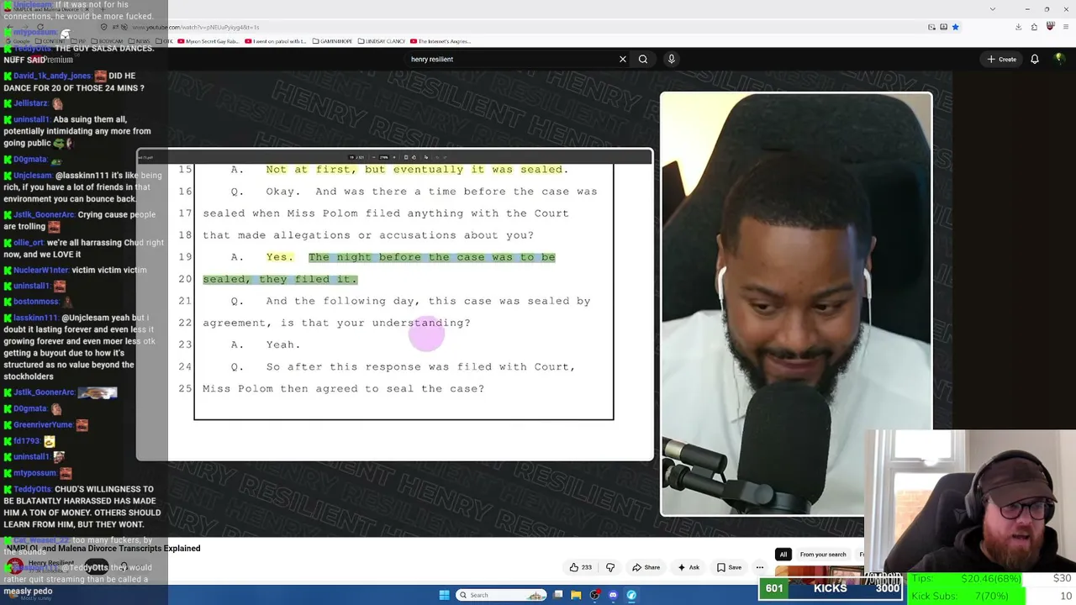Click the Create button on YouTube
1076x605 pixels.
pos(1002,59)
